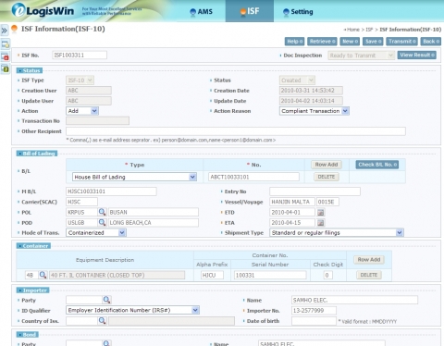Open the B/L Type dropdown
Image resolution: width=444 pixels, height=346 pixels.
(134, 177)
